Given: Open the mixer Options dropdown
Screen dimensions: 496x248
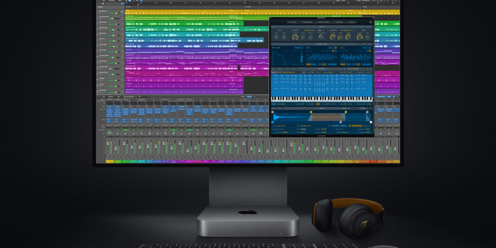Looking at the screenshot, I should tap(111, 97).
